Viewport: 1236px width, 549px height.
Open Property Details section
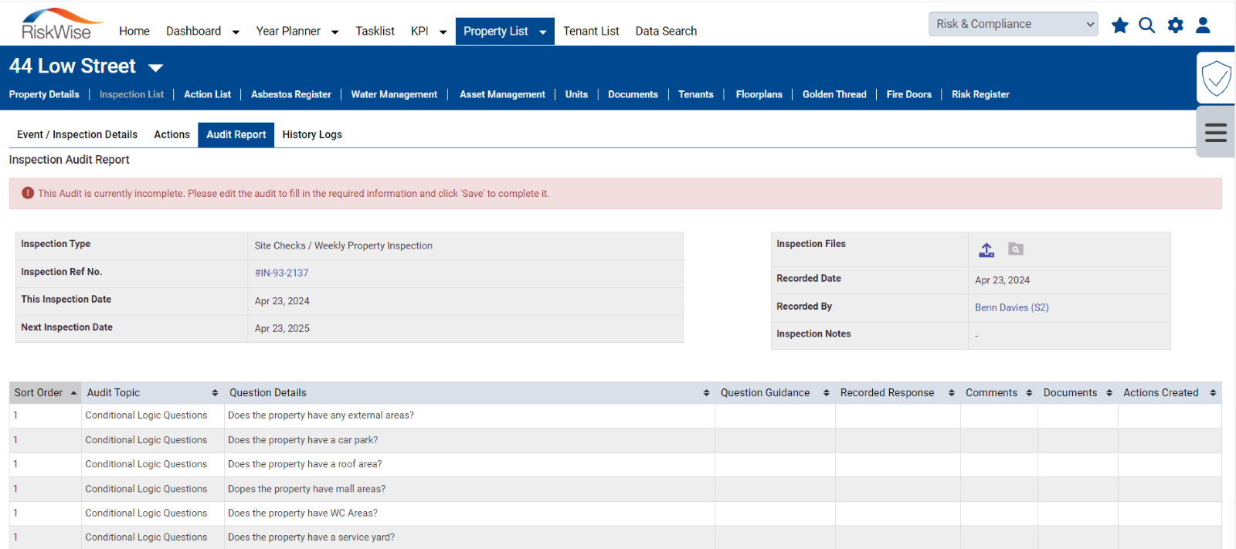[44, 94]
